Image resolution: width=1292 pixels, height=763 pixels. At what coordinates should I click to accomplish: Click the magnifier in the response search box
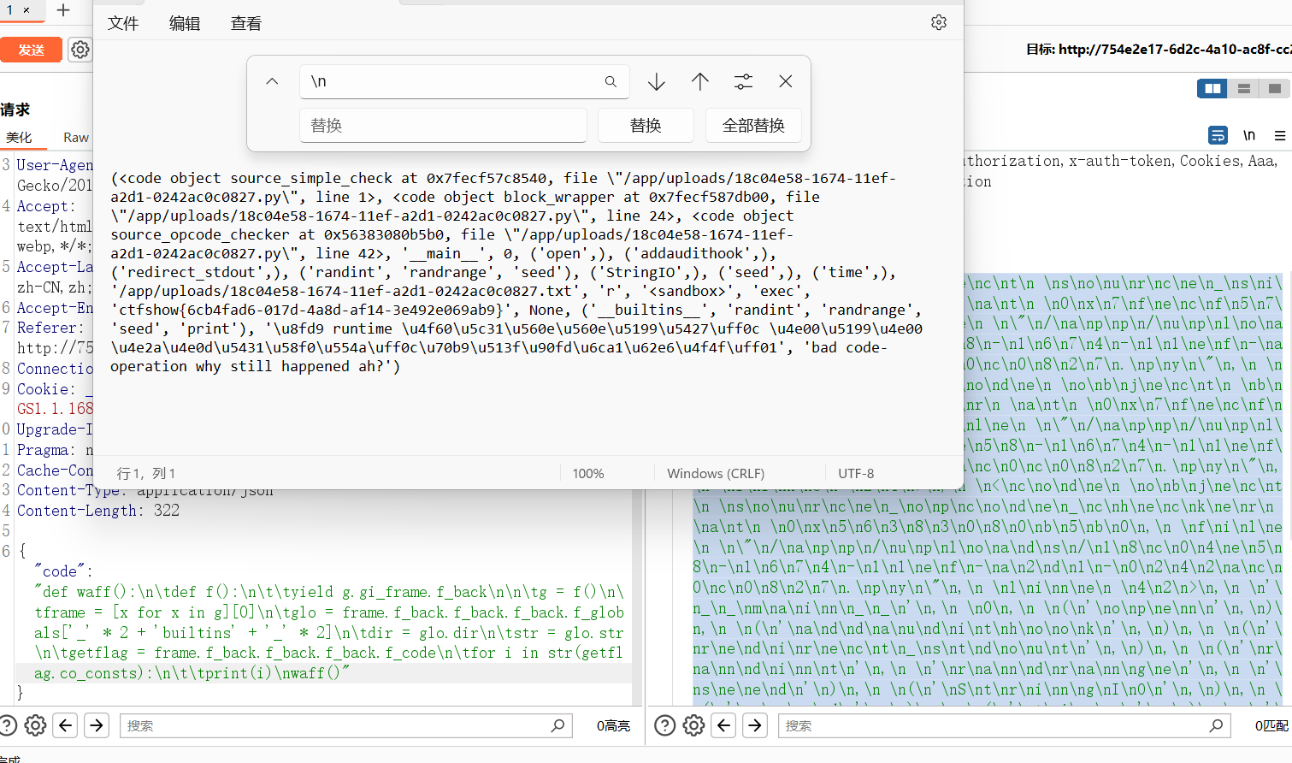pos(1217,725)
